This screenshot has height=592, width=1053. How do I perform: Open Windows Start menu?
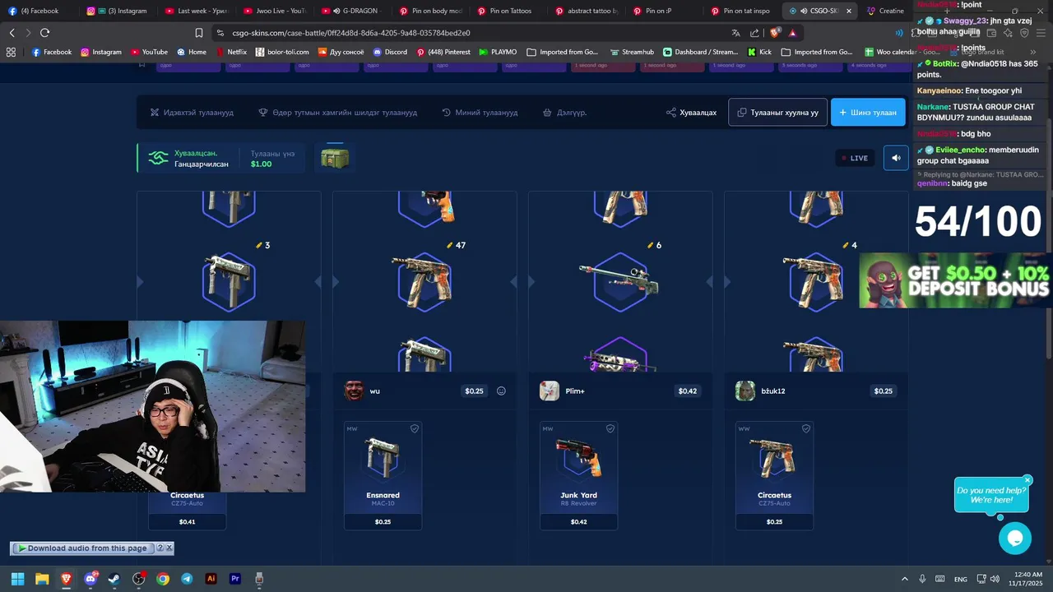17,579
